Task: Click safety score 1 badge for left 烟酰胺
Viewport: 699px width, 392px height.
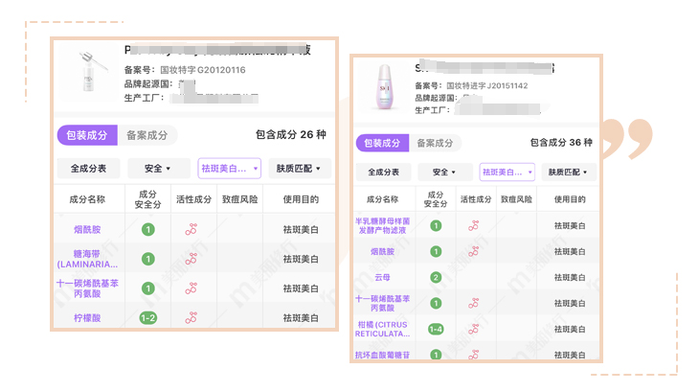Action: pyautogui.click(x=148, y=230)
